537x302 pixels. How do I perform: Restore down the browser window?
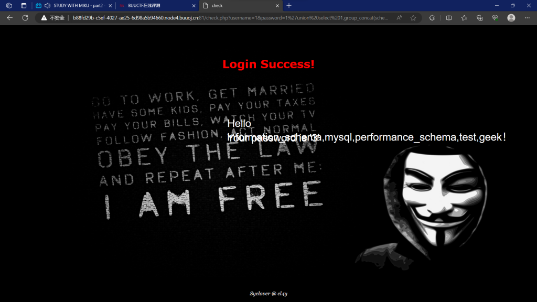coord(513,5)
